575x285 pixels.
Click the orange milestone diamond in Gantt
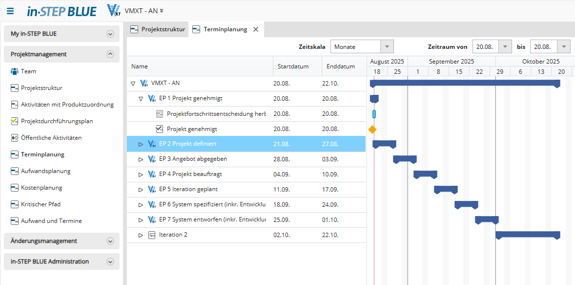(372, 130)
